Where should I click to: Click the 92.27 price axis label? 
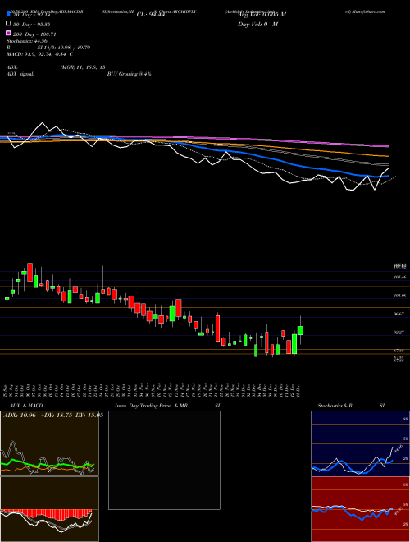[399, 333]
